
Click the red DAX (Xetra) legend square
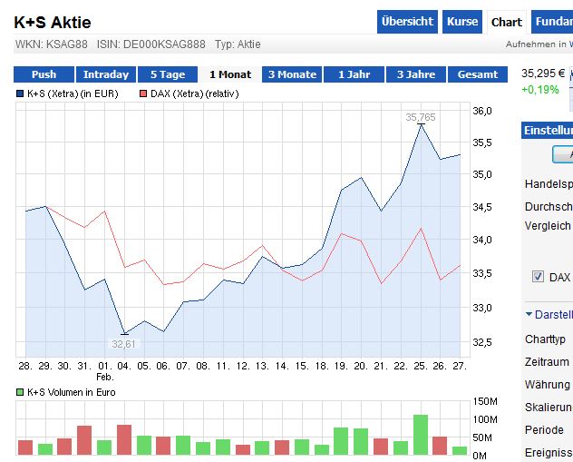point(143,94)
